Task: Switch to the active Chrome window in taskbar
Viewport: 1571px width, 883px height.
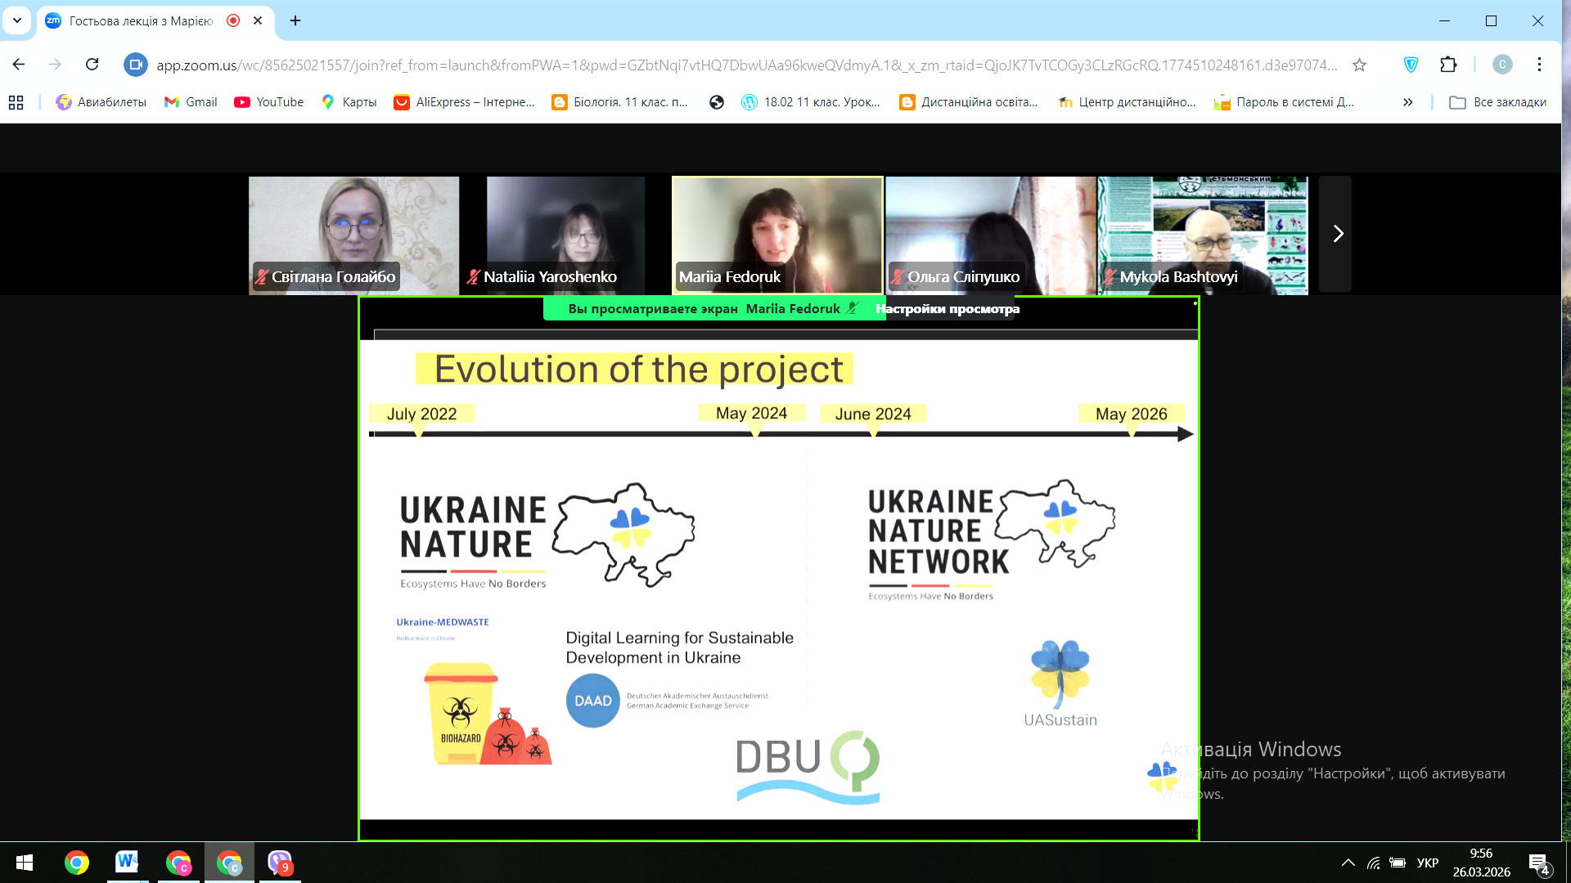Action: [x=229, y=863]
